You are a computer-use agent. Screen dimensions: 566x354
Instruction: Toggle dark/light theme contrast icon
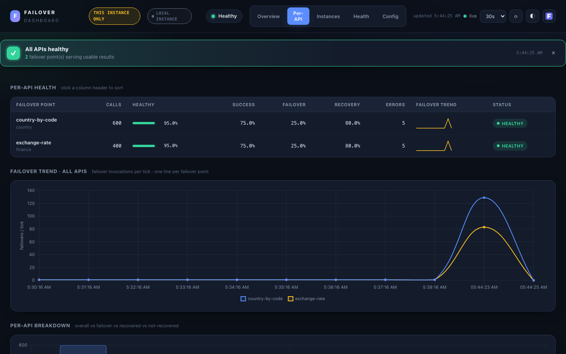(x=532, y=16)
